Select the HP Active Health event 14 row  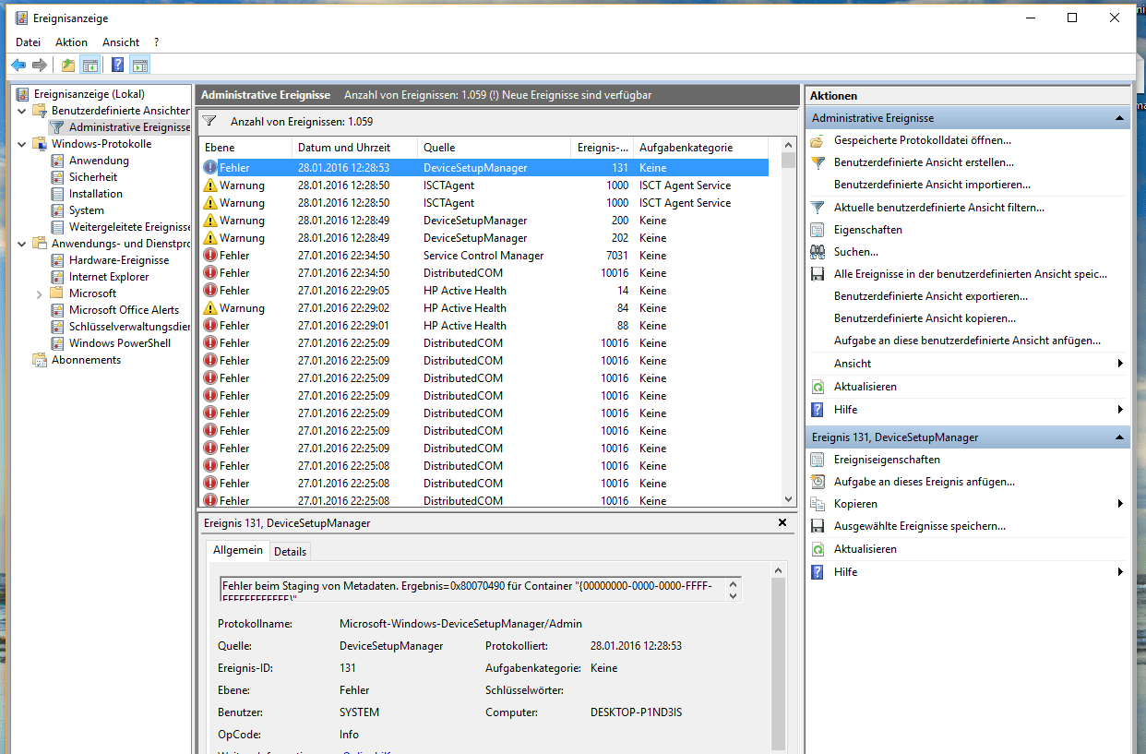[484, 291]
